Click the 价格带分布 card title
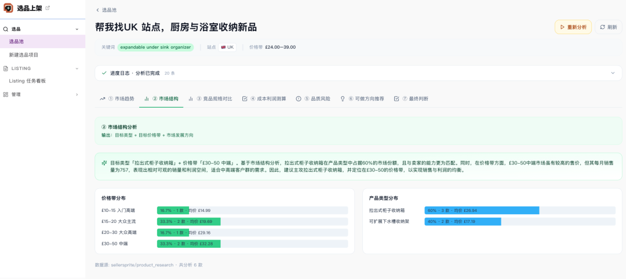The height and width of the screenshot is (279, 626). [114, 198]
